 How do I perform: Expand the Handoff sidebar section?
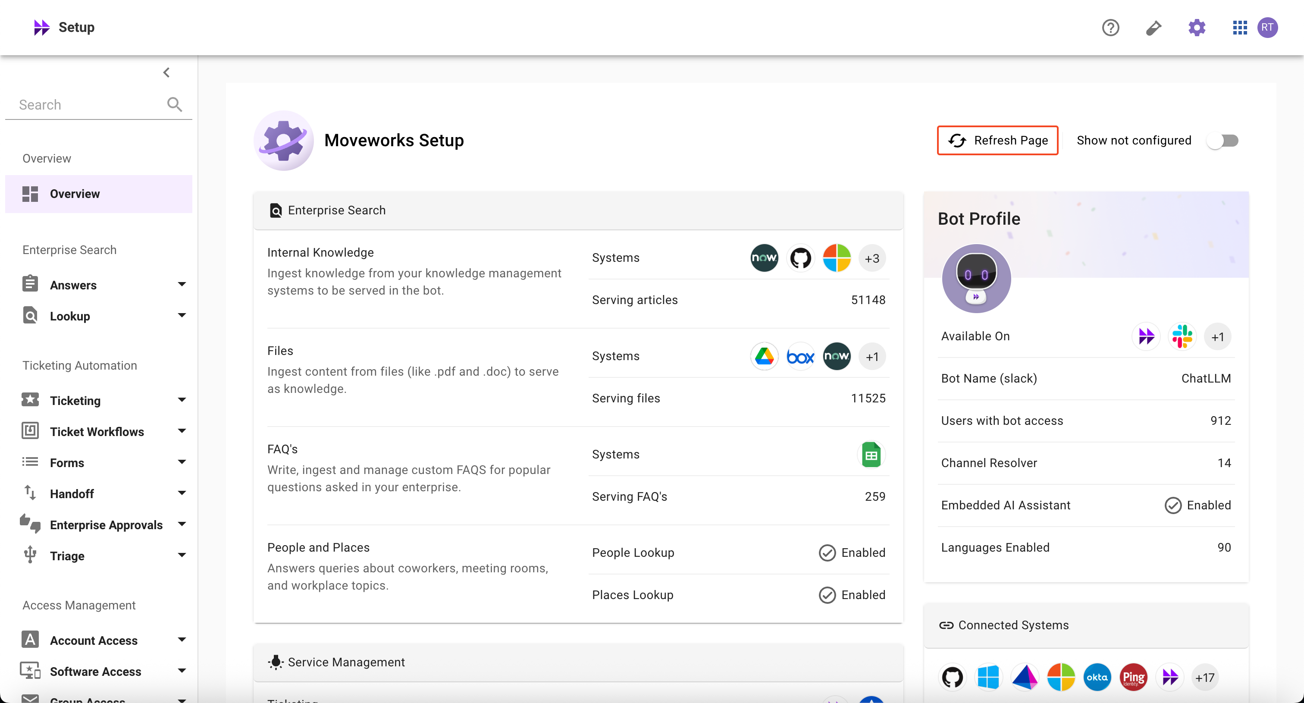182,493
